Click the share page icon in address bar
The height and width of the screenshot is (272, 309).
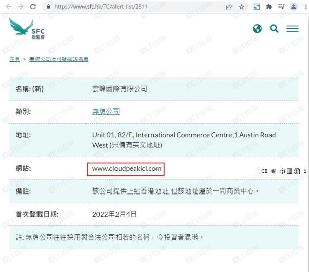pyautogui.click(x=229, y=7)
